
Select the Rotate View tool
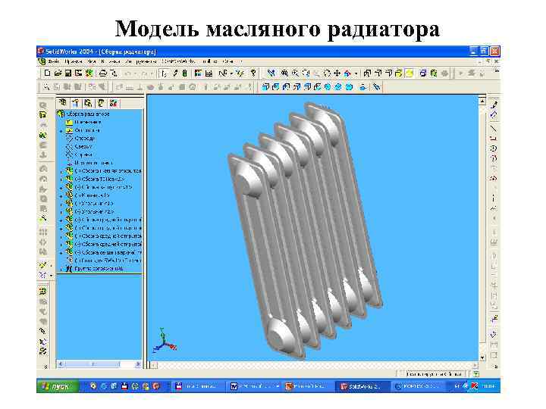(327, 73)
